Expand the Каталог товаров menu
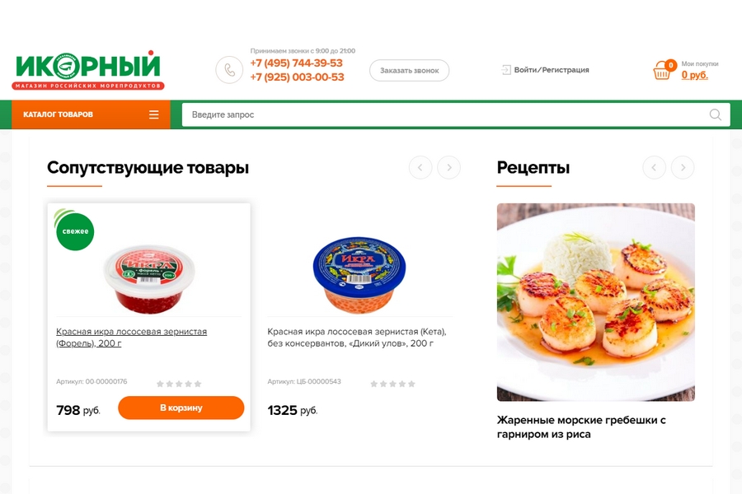Image resolution: width=742 pixels, height=494 pixels. point(91,114)
